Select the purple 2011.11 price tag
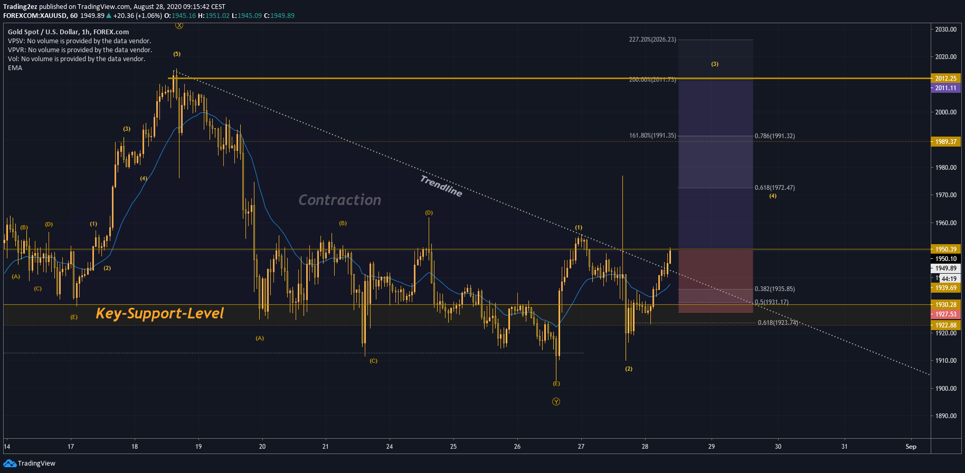 945,88
